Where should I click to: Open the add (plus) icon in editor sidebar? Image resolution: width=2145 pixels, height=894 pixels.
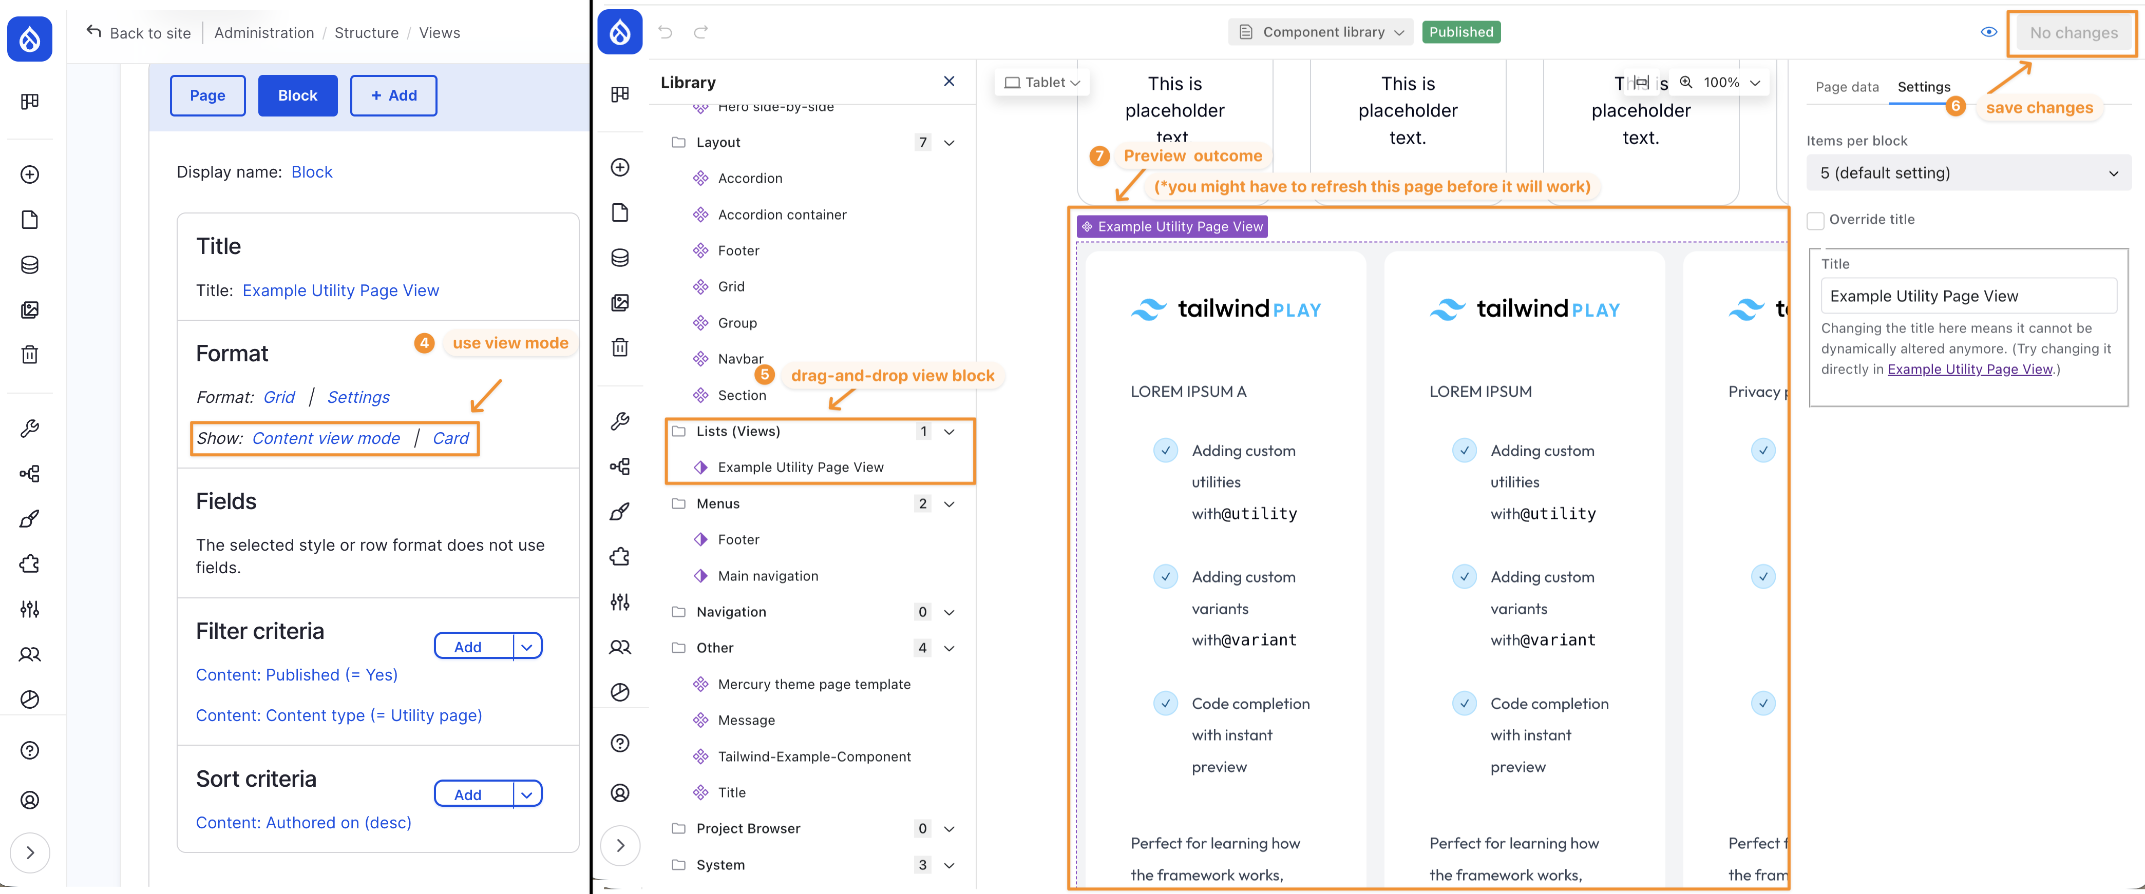pyautogui.click(x=619, y=167)
